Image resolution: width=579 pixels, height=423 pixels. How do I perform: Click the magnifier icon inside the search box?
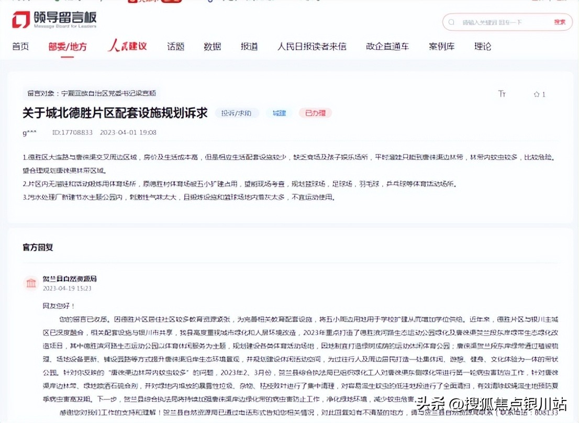pyautogui.click(x=451, y=22)
